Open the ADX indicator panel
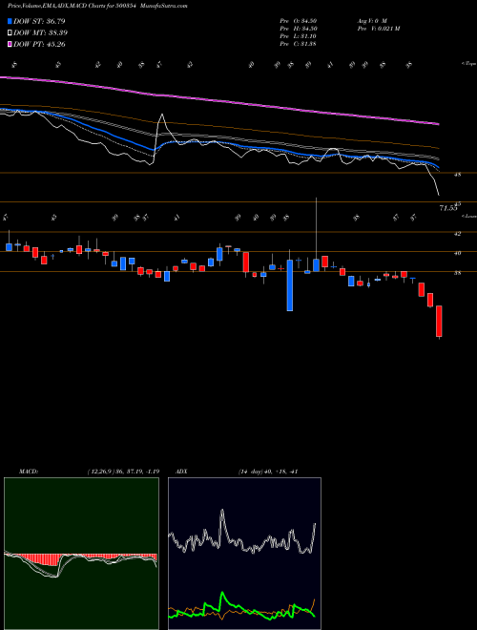Viewport: 477px width, 630px height. [x=244, y=554]
